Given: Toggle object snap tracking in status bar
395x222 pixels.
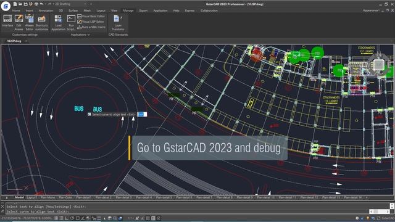Looking at the screenshot, I should pos(83,218).
